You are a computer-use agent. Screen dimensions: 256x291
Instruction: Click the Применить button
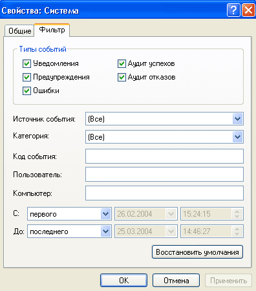pyautogui.click(x=228, y=281)
